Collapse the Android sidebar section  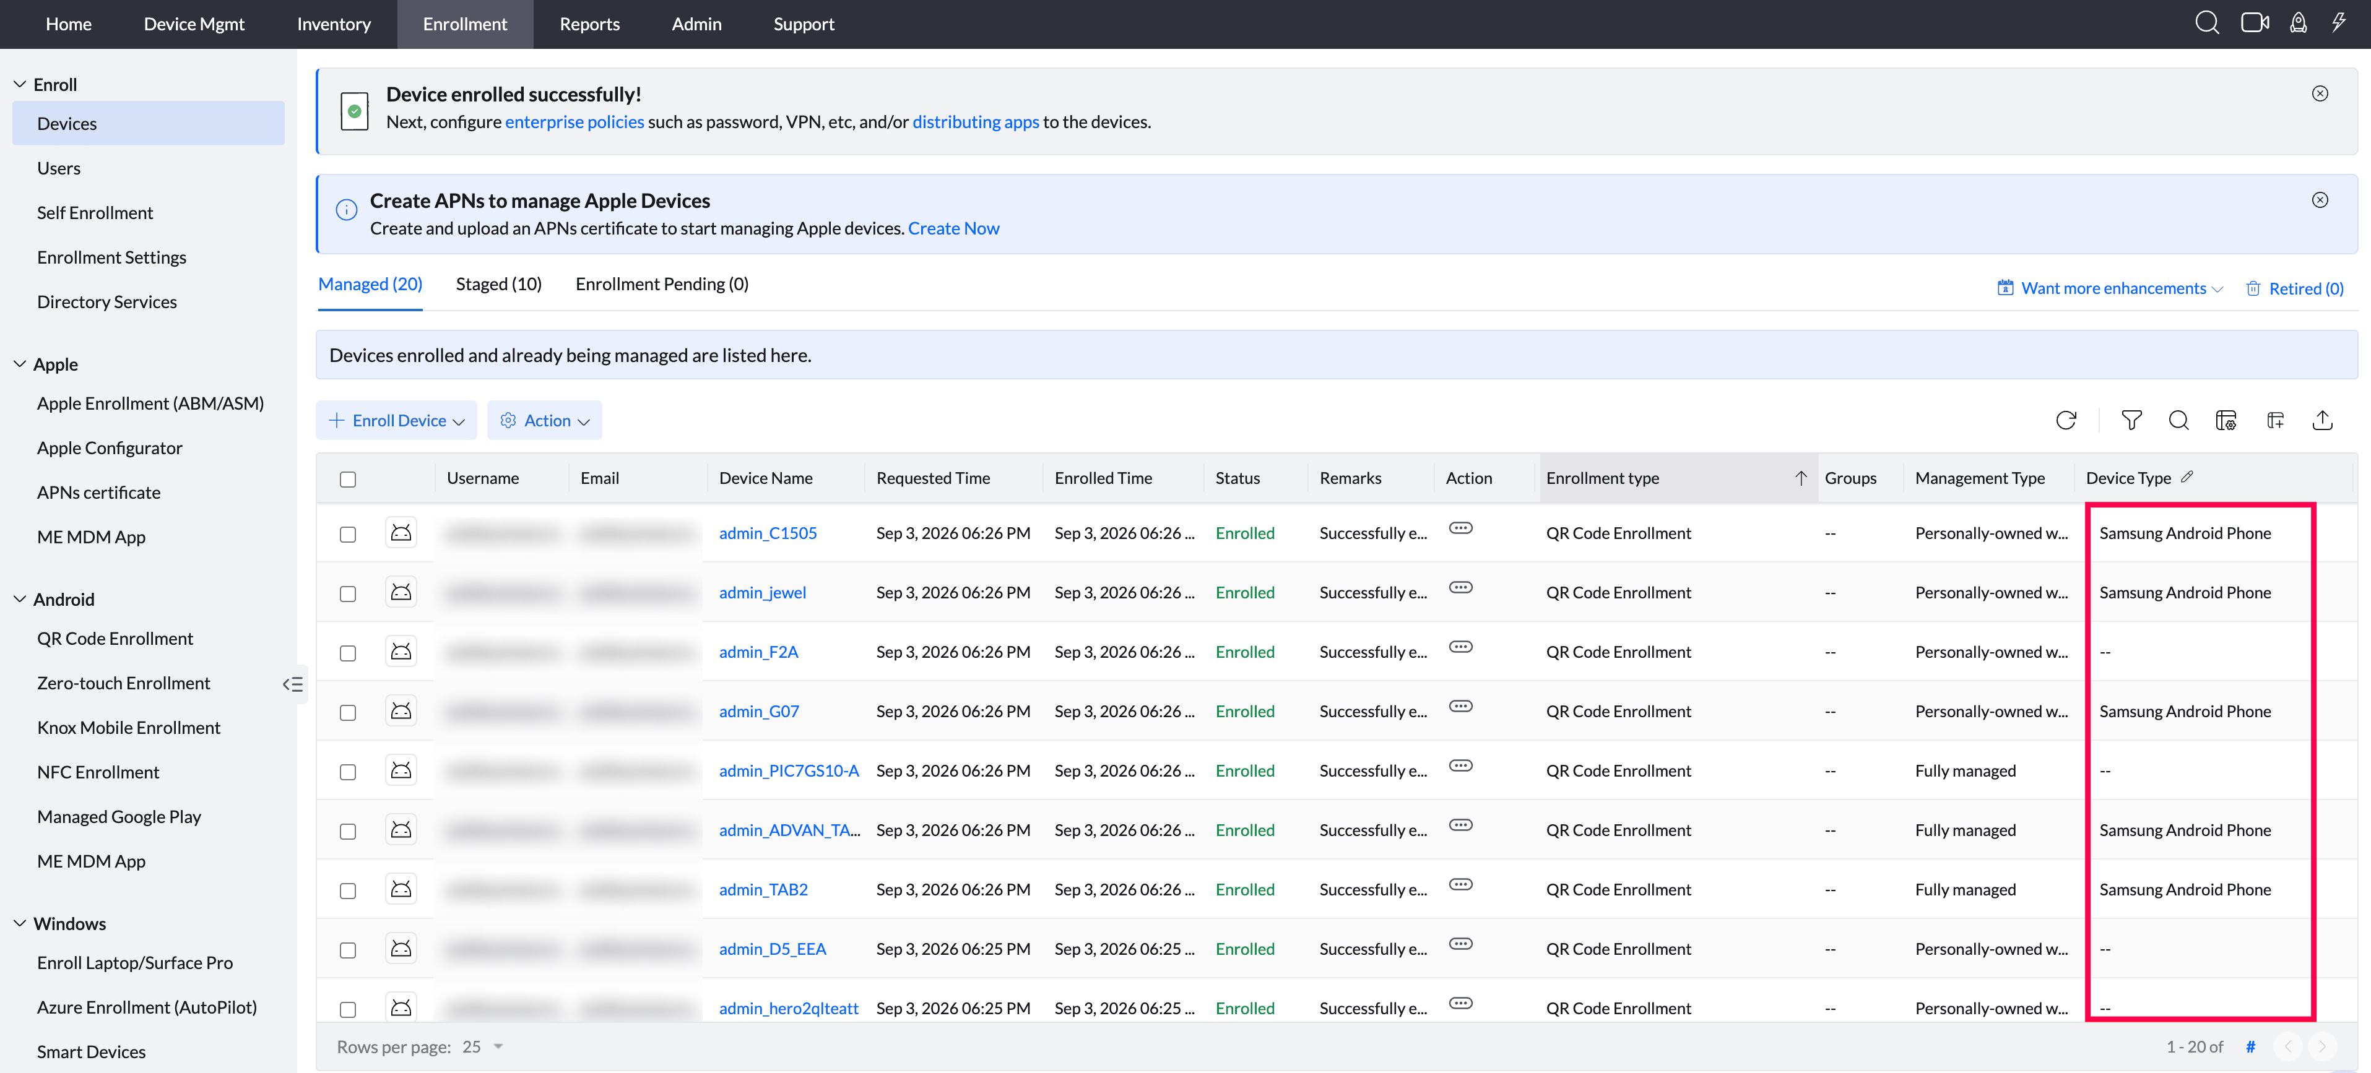pos(19,599)
